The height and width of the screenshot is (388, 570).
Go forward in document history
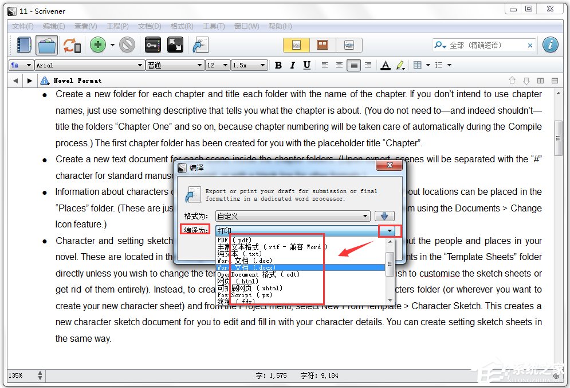[x=30, y=81]
